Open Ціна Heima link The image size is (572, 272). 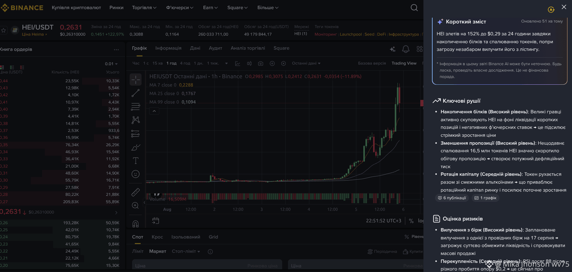[34, 34]
